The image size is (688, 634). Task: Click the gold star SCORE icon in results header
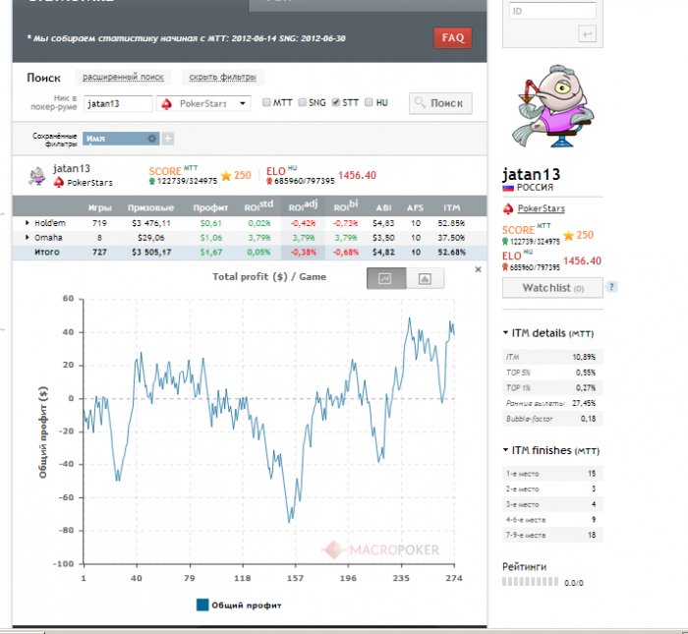tap(226, 176)
